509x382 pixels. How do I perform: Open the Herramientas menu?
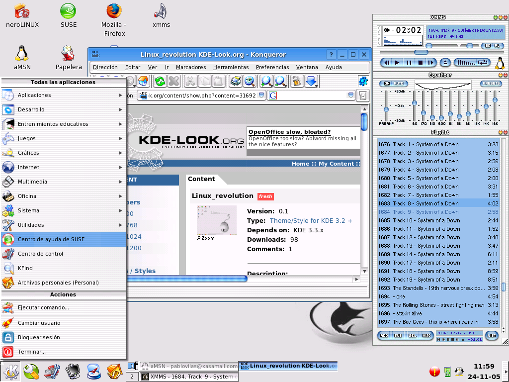tap(231, 67)
